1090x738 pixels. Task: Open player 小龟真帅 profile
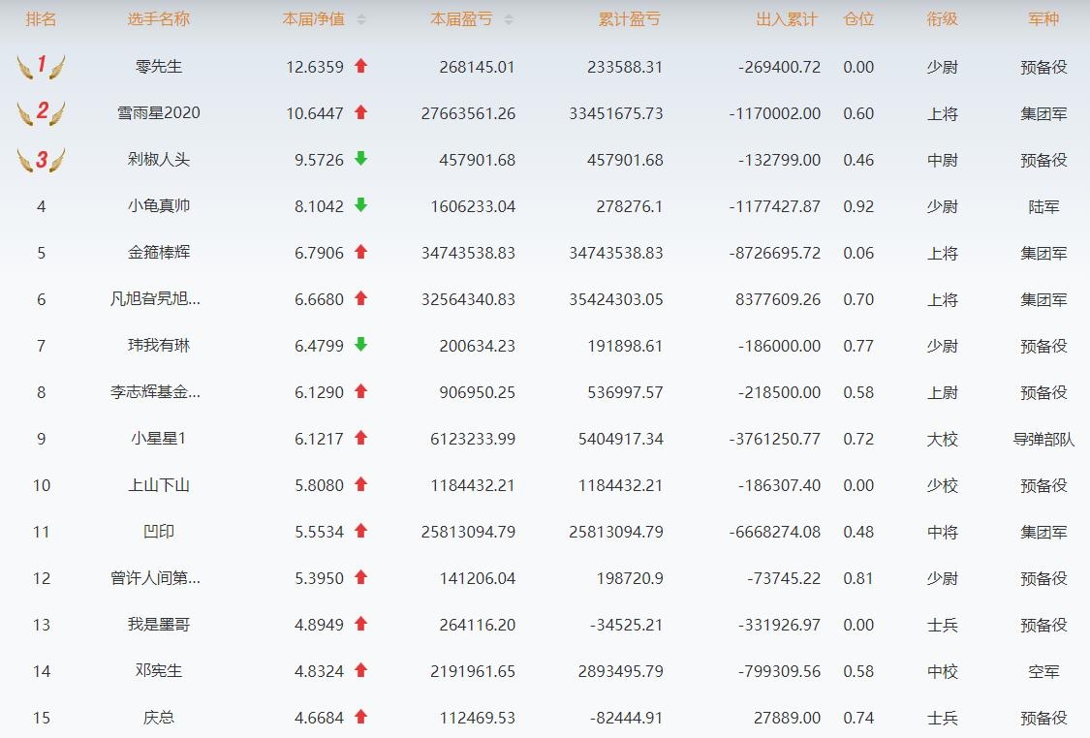[159, 206]
